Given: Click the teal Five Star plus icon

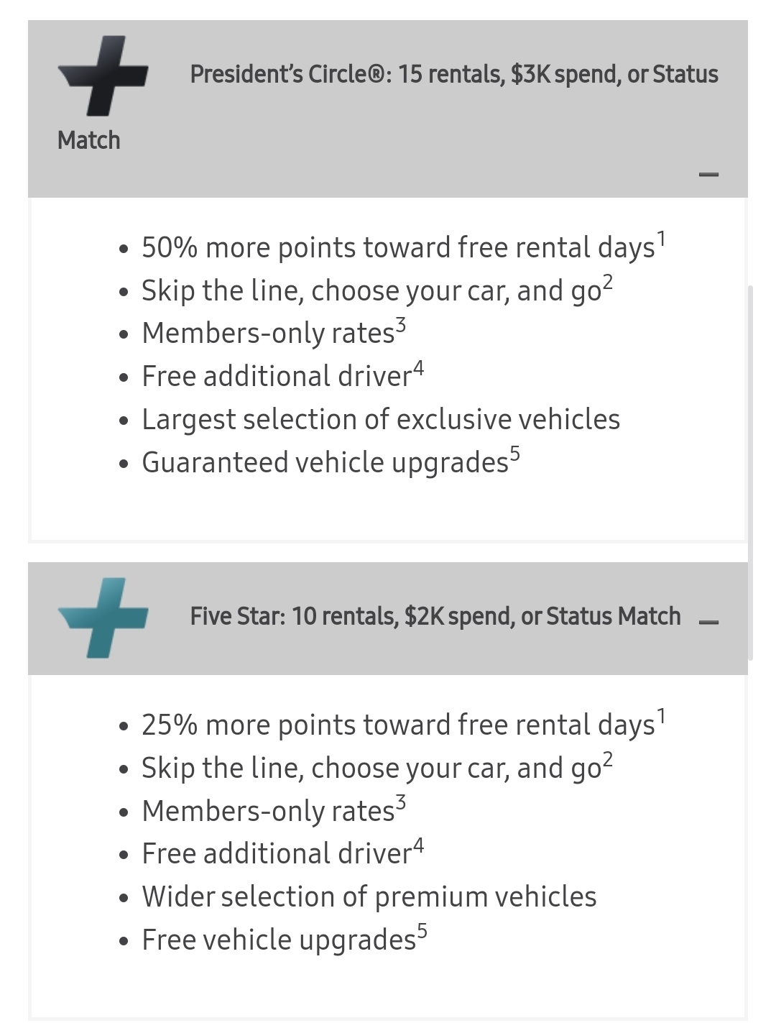Looking at the screenshot, I should click(103, 618).
